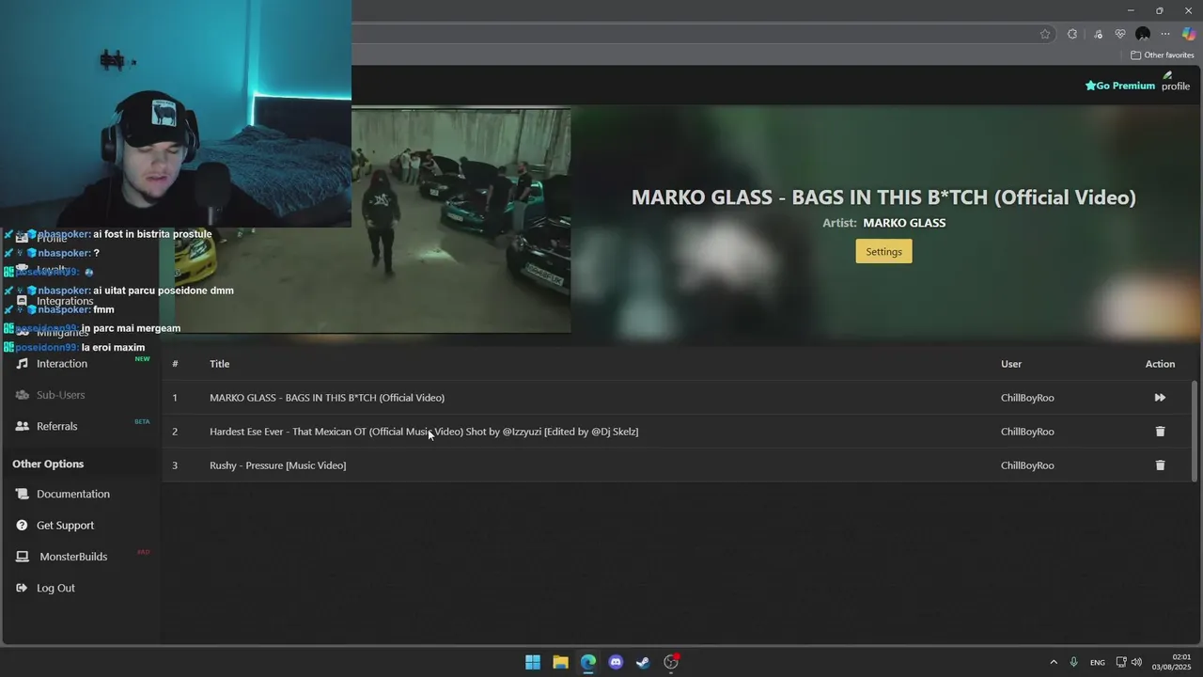The image size is (1203, 677).
Task: Click the User column header
Action: pyautogui.click(x=1011, y=364)
